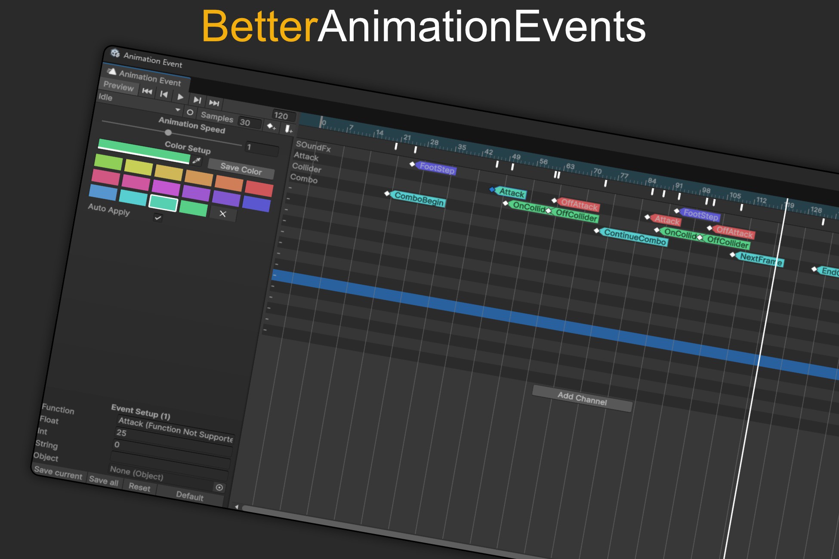Click the add keyframe diamond icon
This screenshot has width=839, height=559.
[x=271, y=126]
